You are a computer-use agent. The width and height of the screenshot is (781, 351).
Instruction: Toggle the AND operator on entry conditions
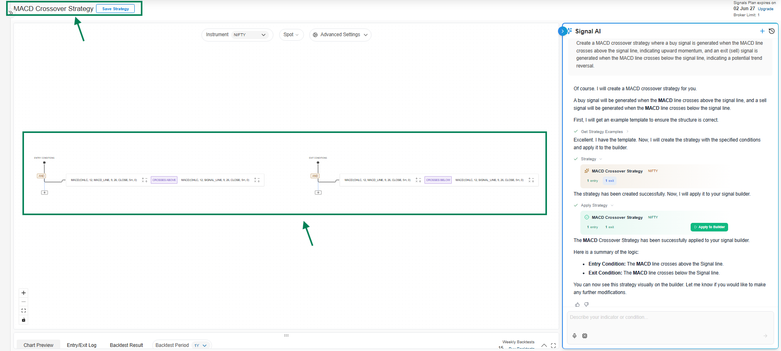click(x=41, y=176)
